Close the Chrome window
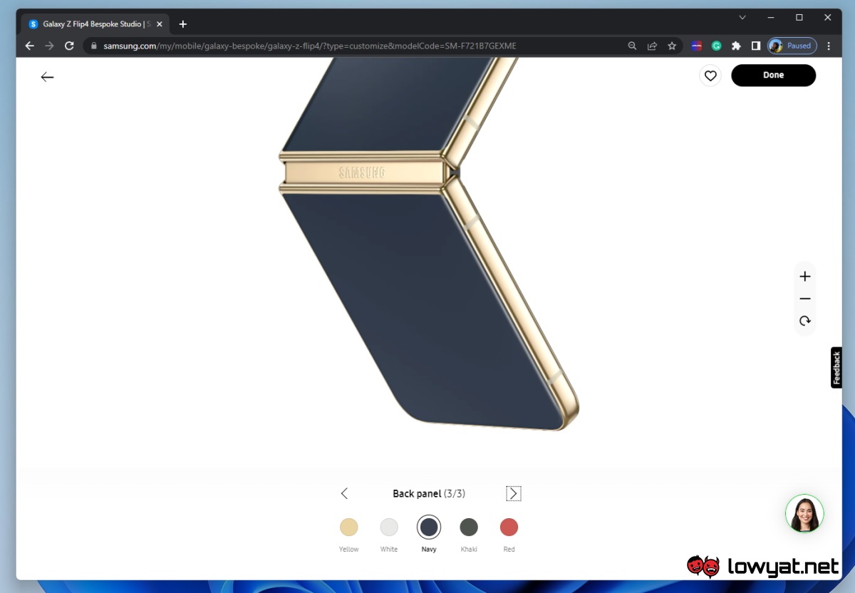 coord(828,17)
